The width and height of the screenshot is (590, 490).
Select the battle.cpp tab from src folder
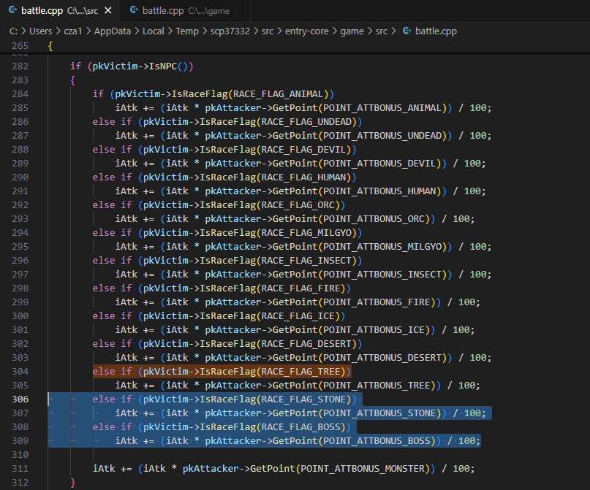[x=42, y=11]
